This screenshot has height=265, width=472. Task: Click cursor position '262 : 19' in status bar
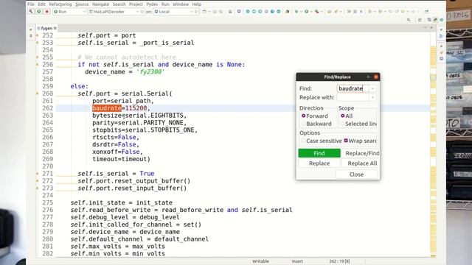pos(339,261)
